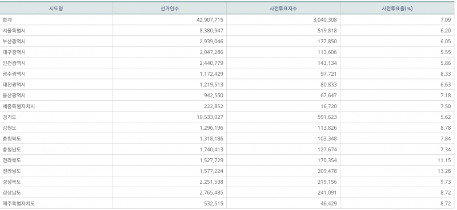Screen dimensions: 457x210
Task: Select the 부산광역시 row label
Action: [x=14, y=41]
